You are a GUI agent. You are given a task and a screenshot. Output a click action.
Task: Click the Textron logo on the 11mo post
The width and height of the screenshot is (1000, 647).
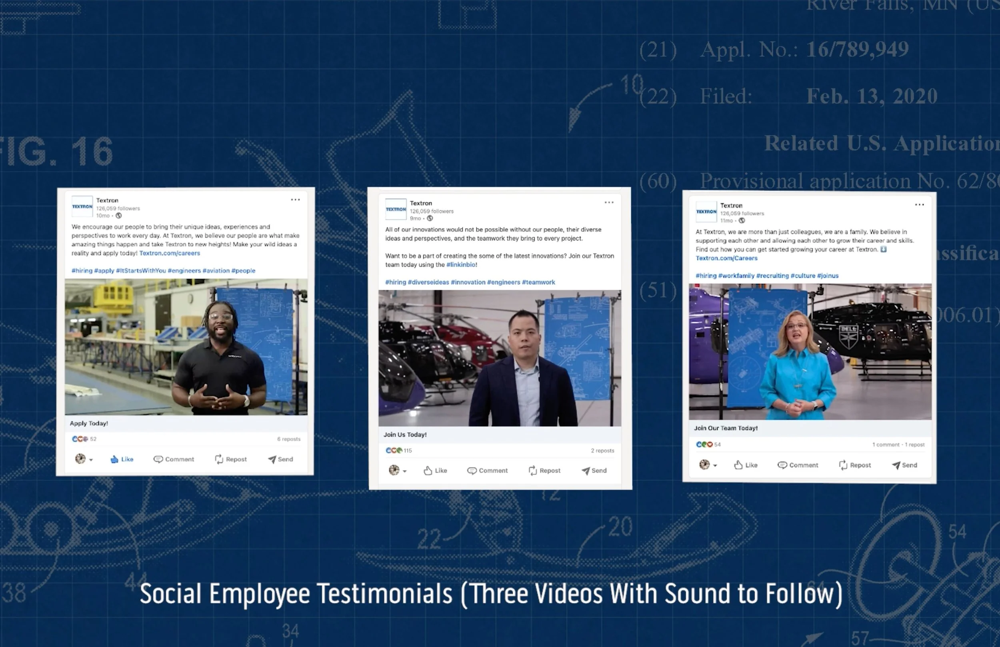coord(706,212)
